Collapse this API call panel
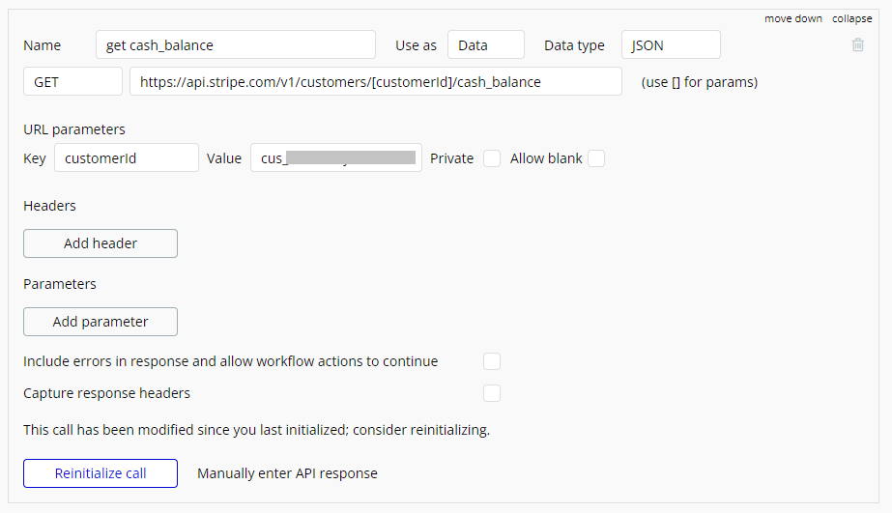892x513 pixels. [x=852, y=18]
